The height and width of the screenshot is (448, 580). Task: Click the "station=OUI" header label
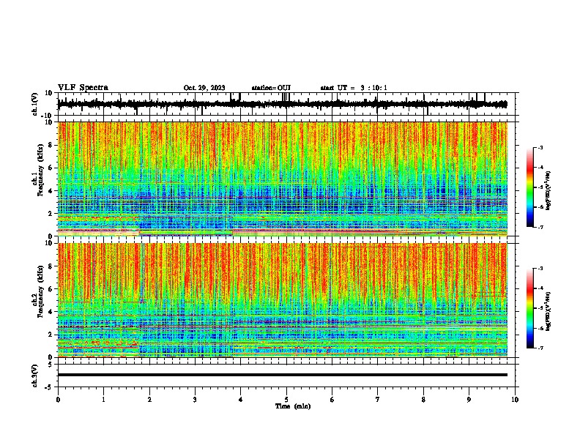point(271,88)
